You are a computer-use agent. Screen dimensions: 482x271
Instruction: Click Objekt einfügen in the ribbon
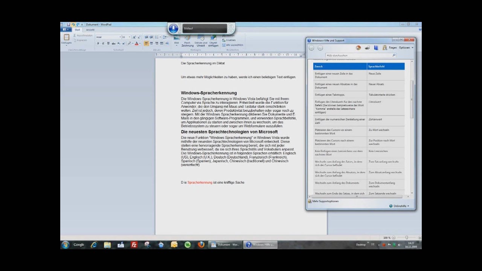click(x=214, y=40)
